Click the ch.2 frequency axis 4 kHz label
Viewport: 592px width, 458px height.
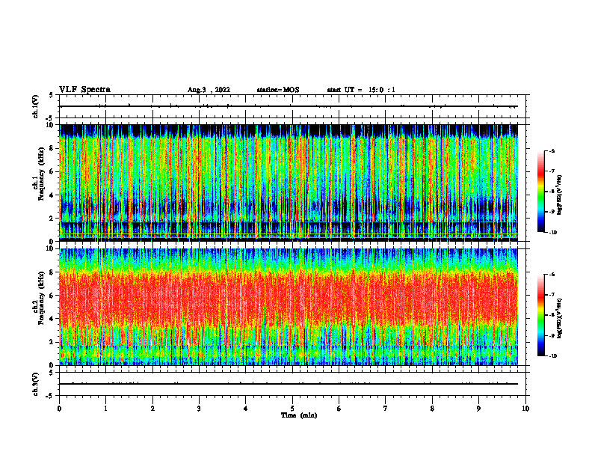[x=52, y=319]
